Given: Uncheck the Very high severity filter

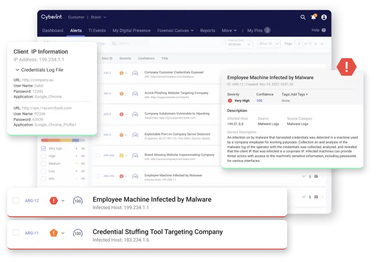Looking at the screenshot, I should (44, 149).
